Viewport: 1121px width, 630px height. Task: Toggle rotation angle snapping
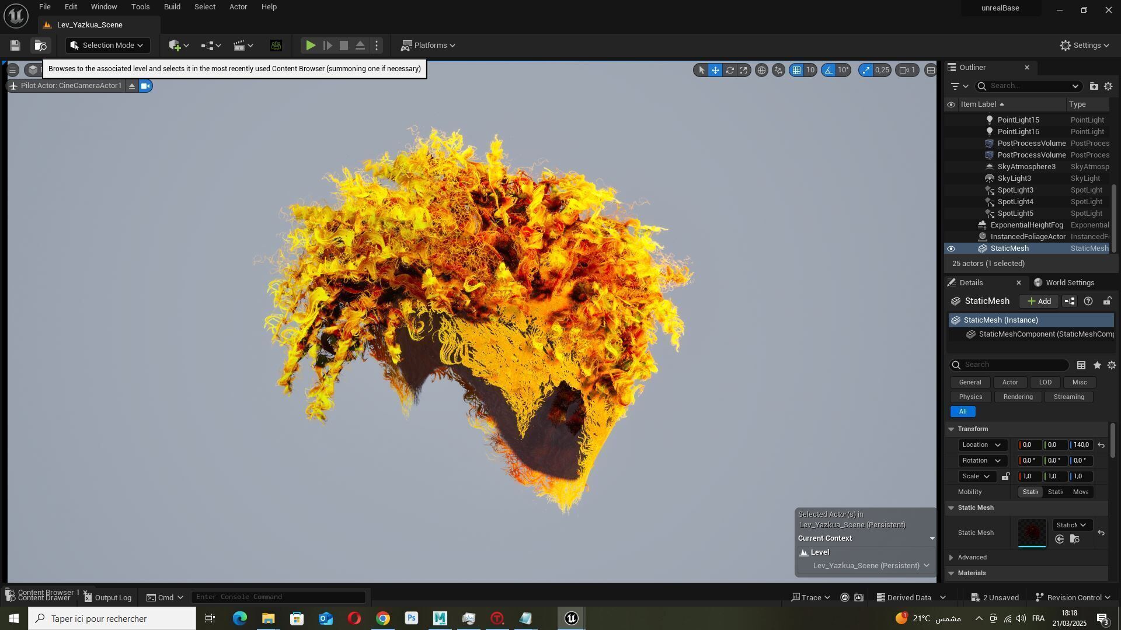tap(828, 70)
